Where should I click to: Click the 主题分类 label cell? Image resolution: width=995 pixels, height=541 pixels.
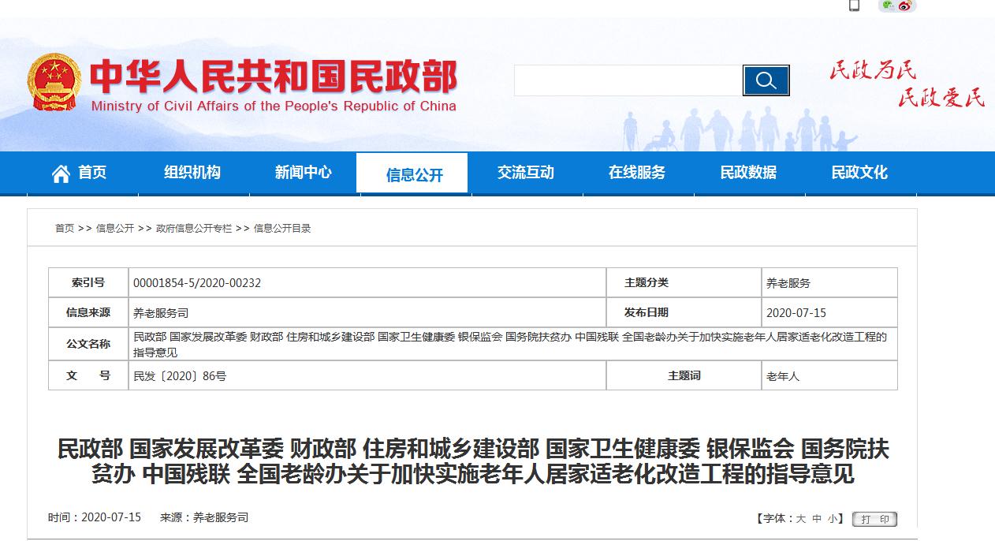pos(685,283)
